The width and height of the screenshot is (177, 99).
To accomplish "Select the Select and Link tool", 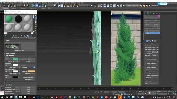I will (9, 5).
